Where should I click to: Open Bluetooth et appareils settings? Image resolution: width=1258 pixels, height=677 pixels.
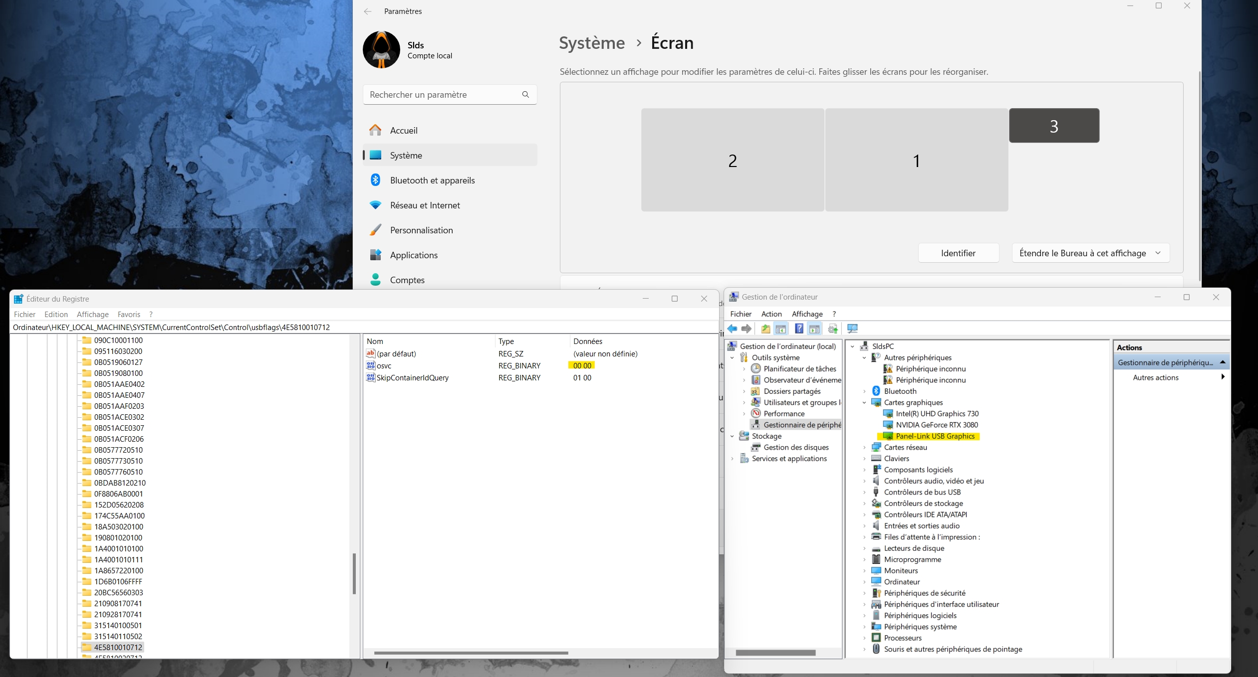pyautogui.click(x=432, y=180)
